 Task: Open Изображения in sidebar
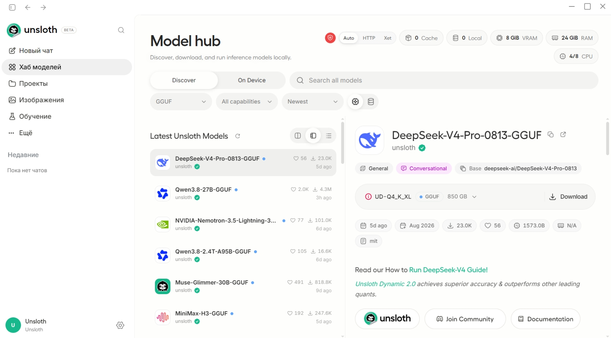pyautogui.click(x=67, y=100)
